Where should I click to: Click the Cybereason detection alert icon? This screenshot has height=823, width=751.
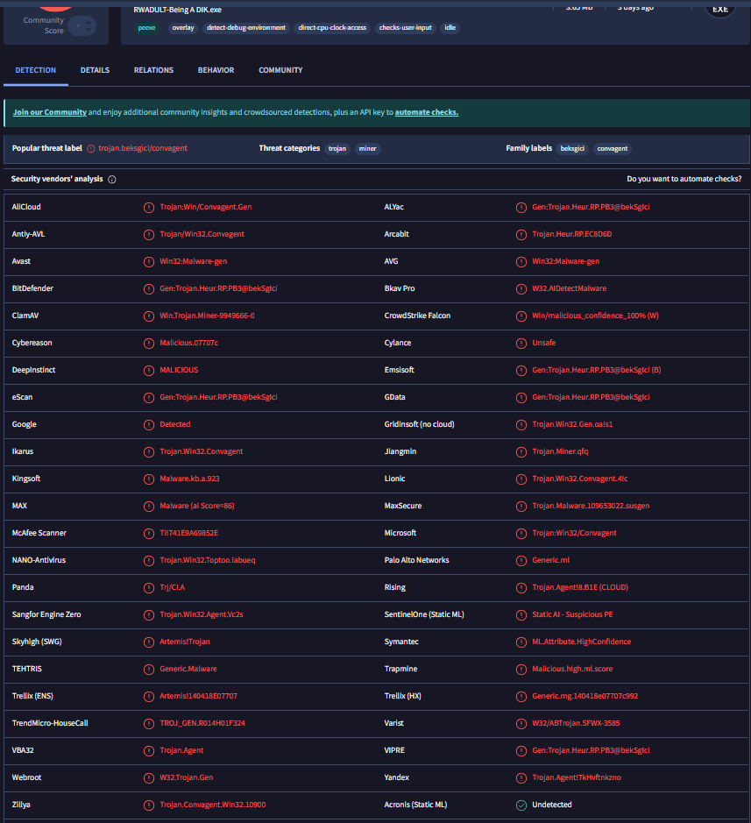149,344
